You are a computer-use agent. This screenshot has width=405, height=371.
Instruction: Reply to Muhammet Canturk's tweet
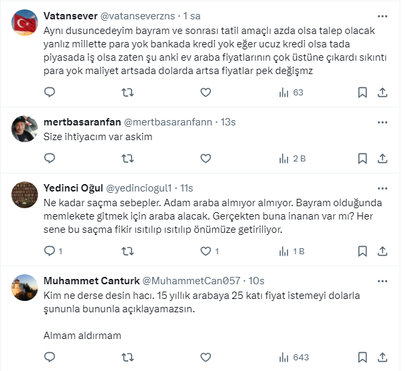pos(49,356)
